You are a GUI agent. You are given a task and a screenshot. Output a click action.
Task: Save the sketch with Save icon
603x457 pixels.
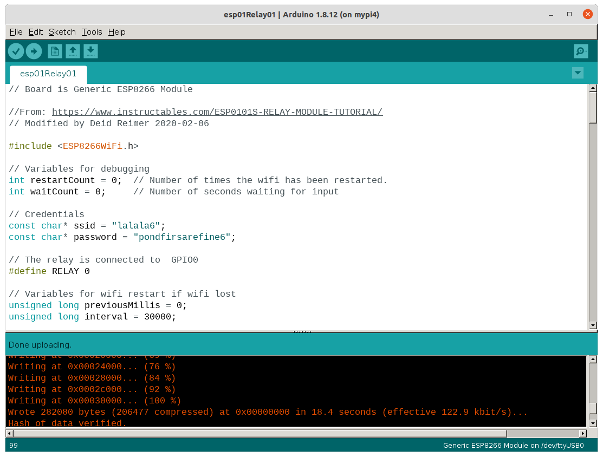[91, 51]
